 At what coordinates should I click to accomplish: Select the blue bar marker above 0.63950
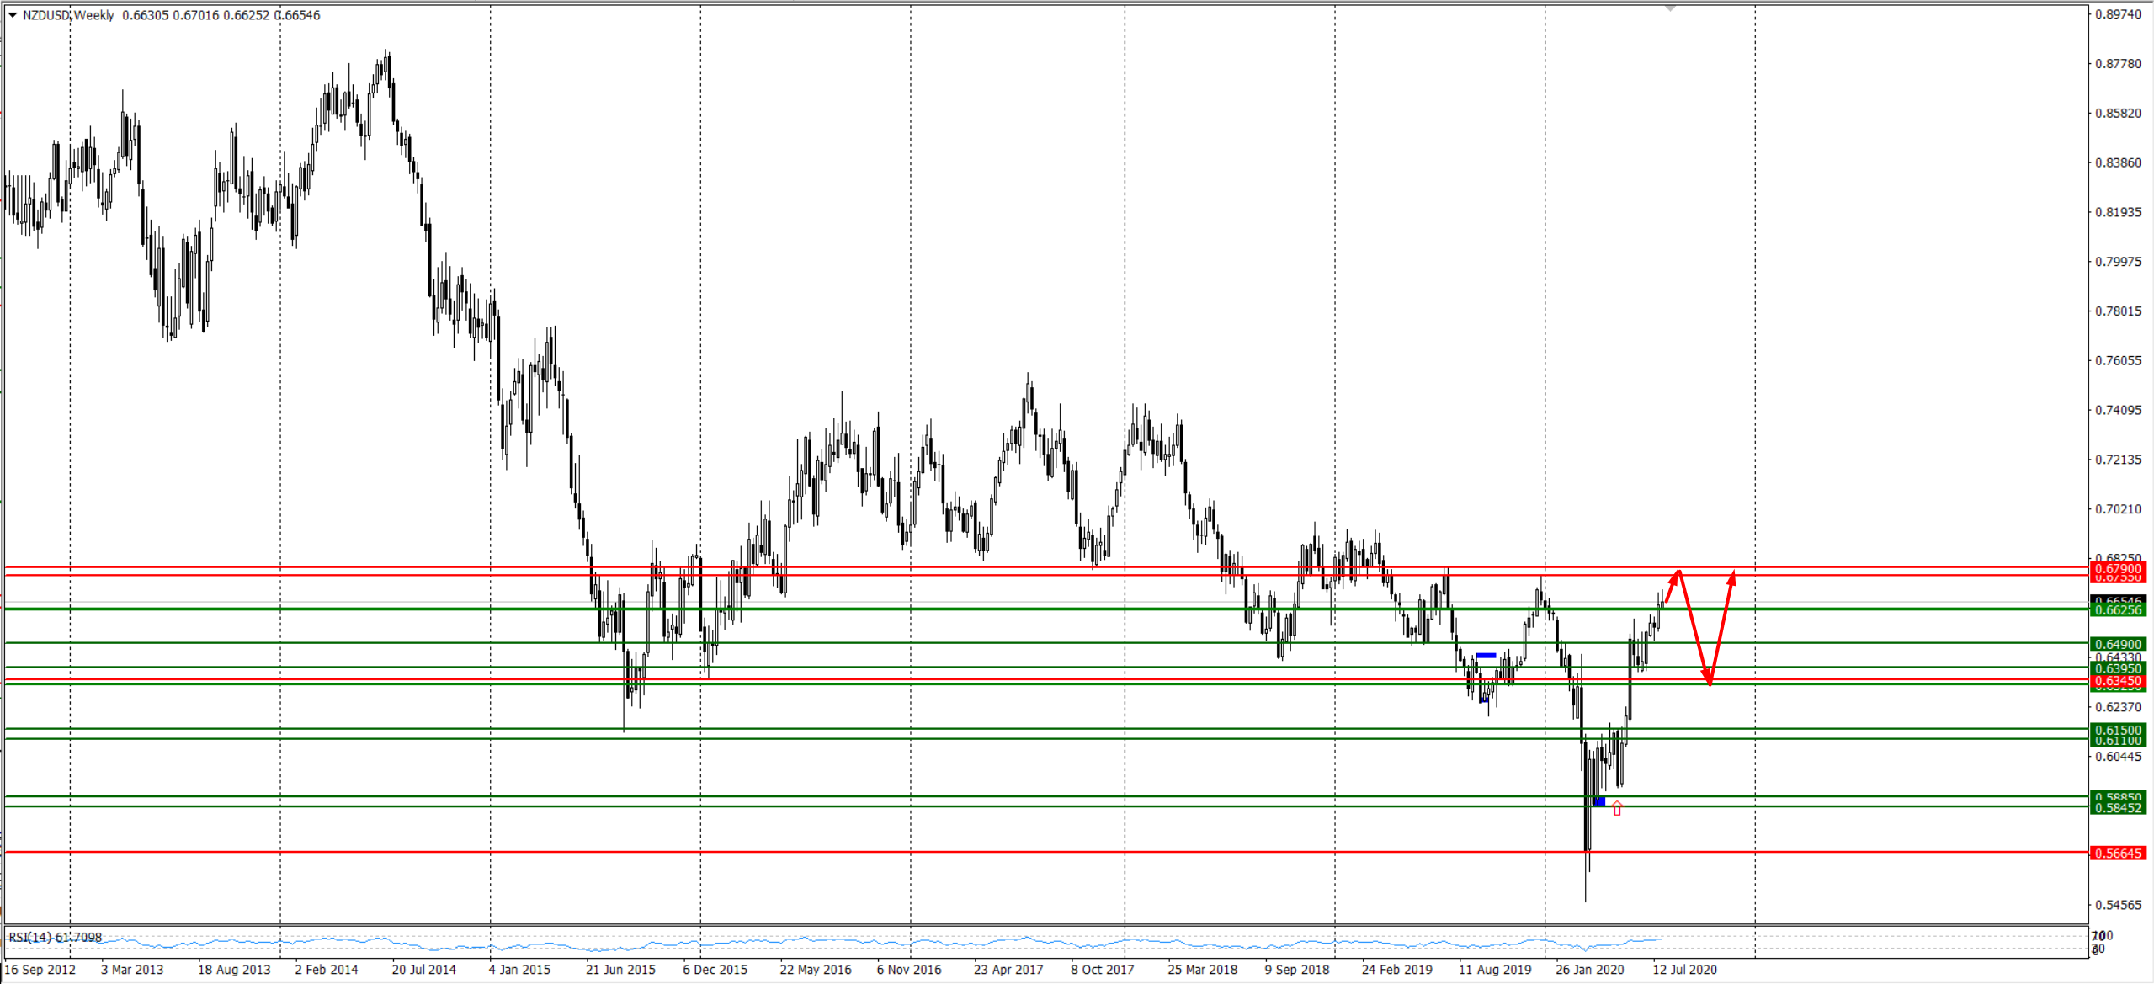(x=1486, y=655)
